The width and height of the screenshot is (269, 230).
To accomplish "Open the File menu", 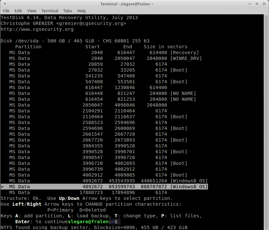I will tap(6, 11).
